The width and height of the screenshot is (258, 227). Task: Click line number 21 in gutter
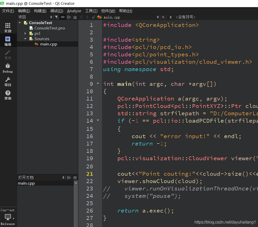tap(90, 174)
